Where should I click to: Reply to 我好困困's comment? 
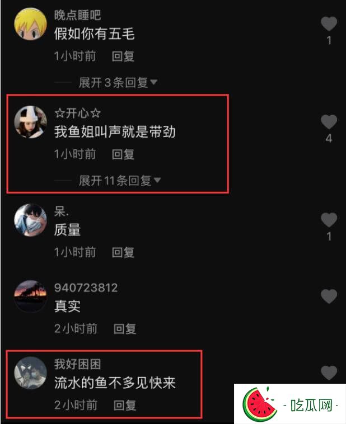(x=125, y=405)
